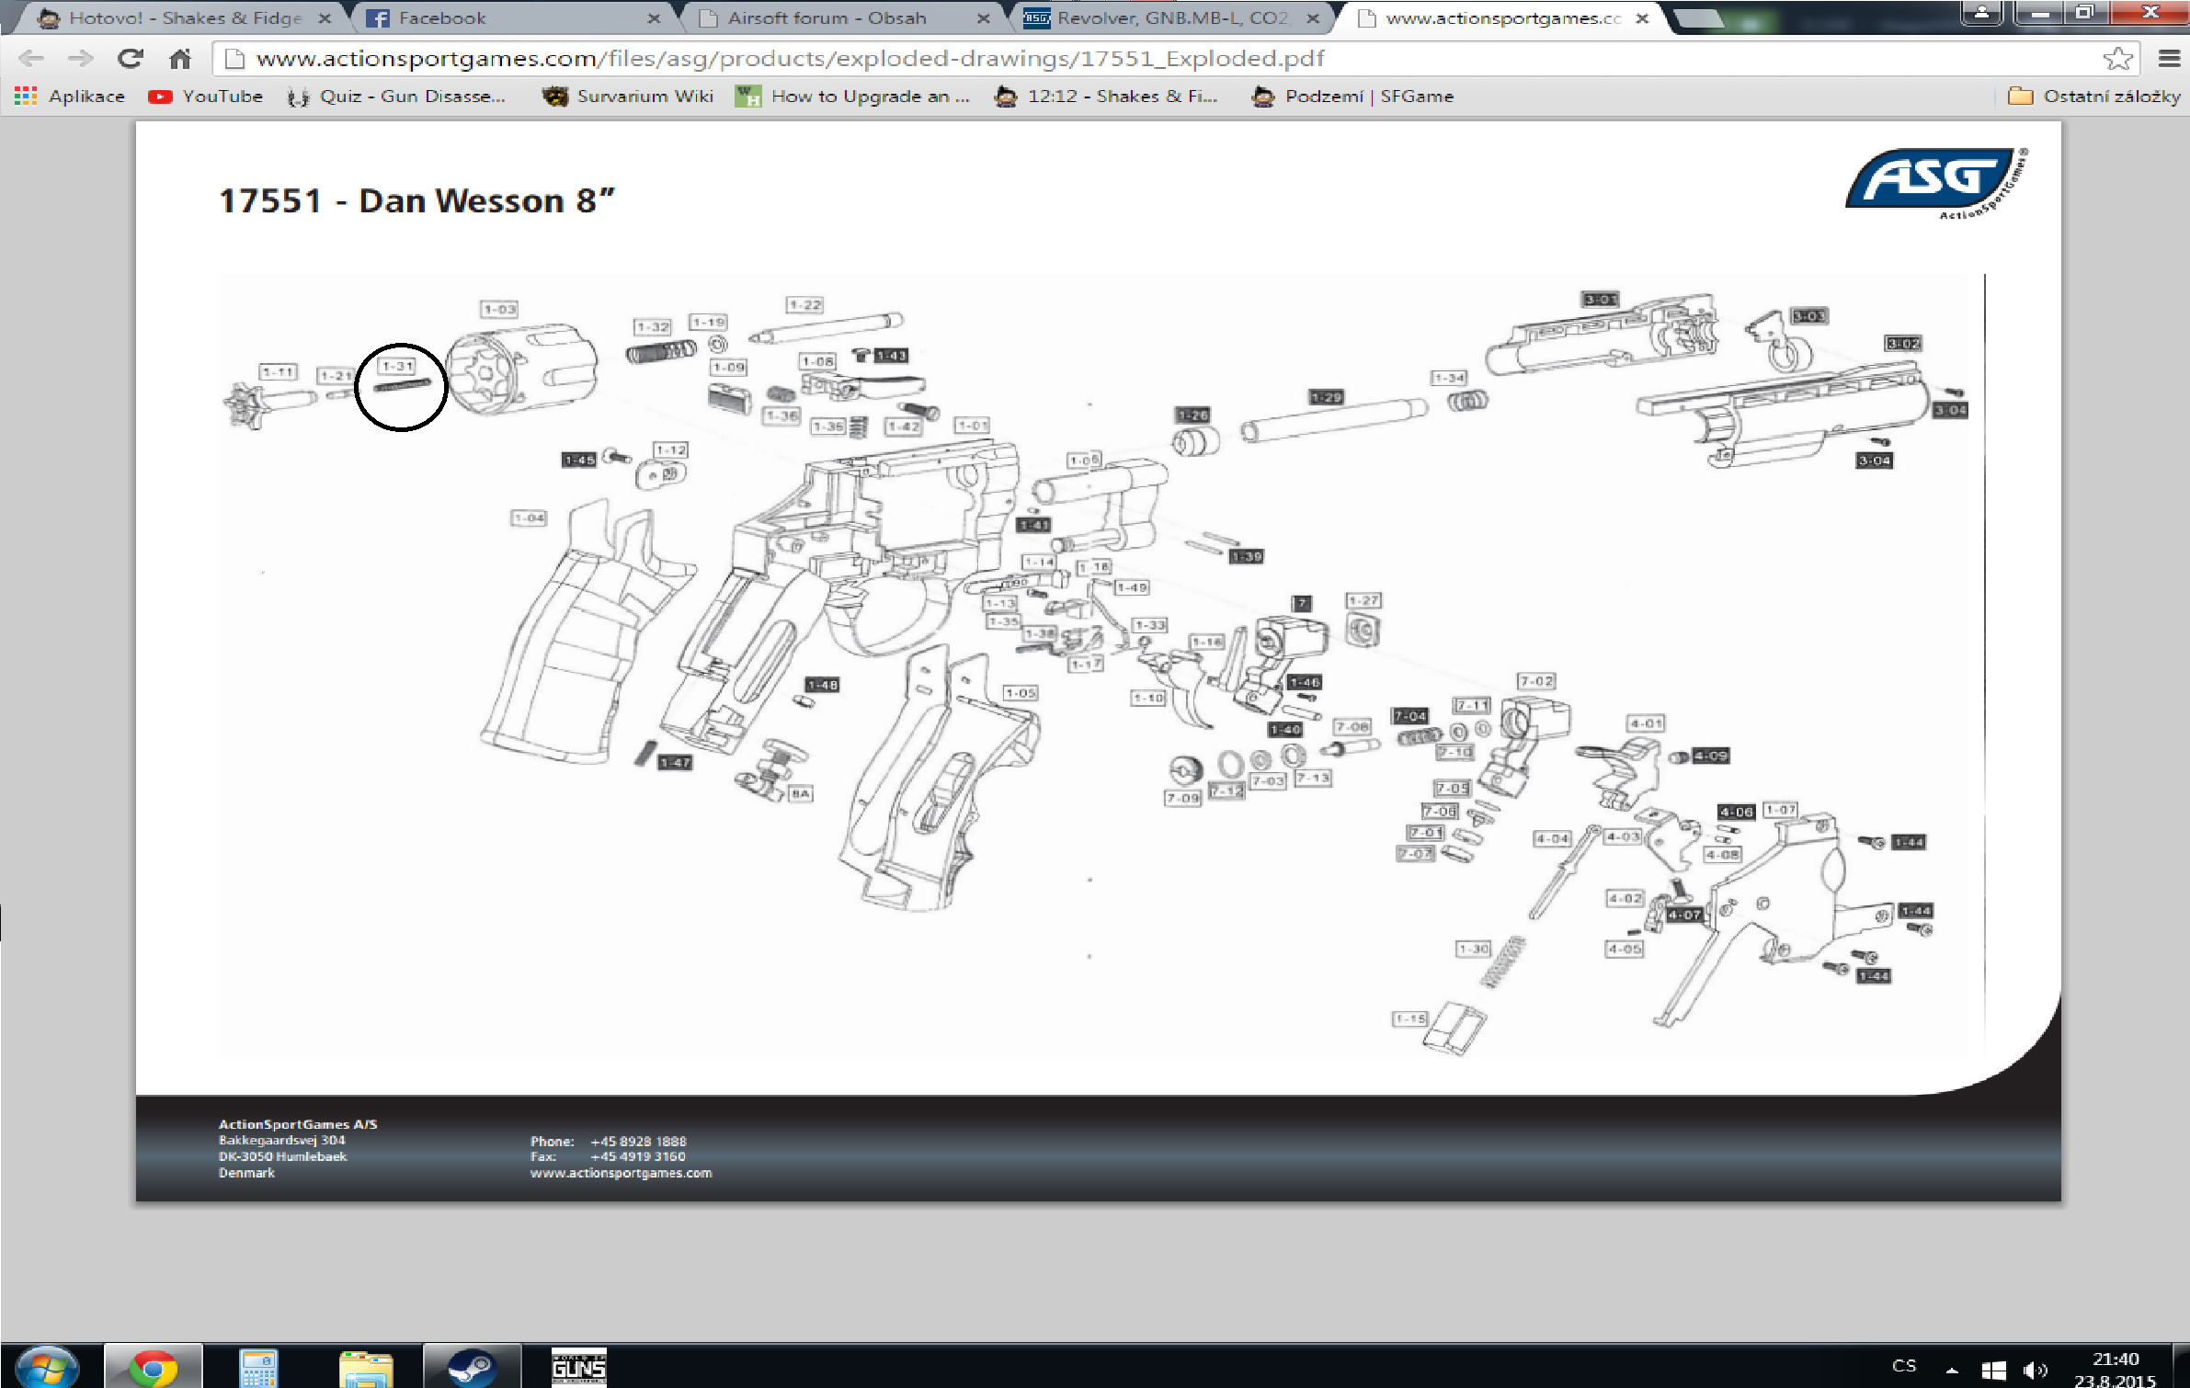This screenshot has width=2190, height=1388.
Task: Open the YouTube bookmark
Action: tap(206, 97)
